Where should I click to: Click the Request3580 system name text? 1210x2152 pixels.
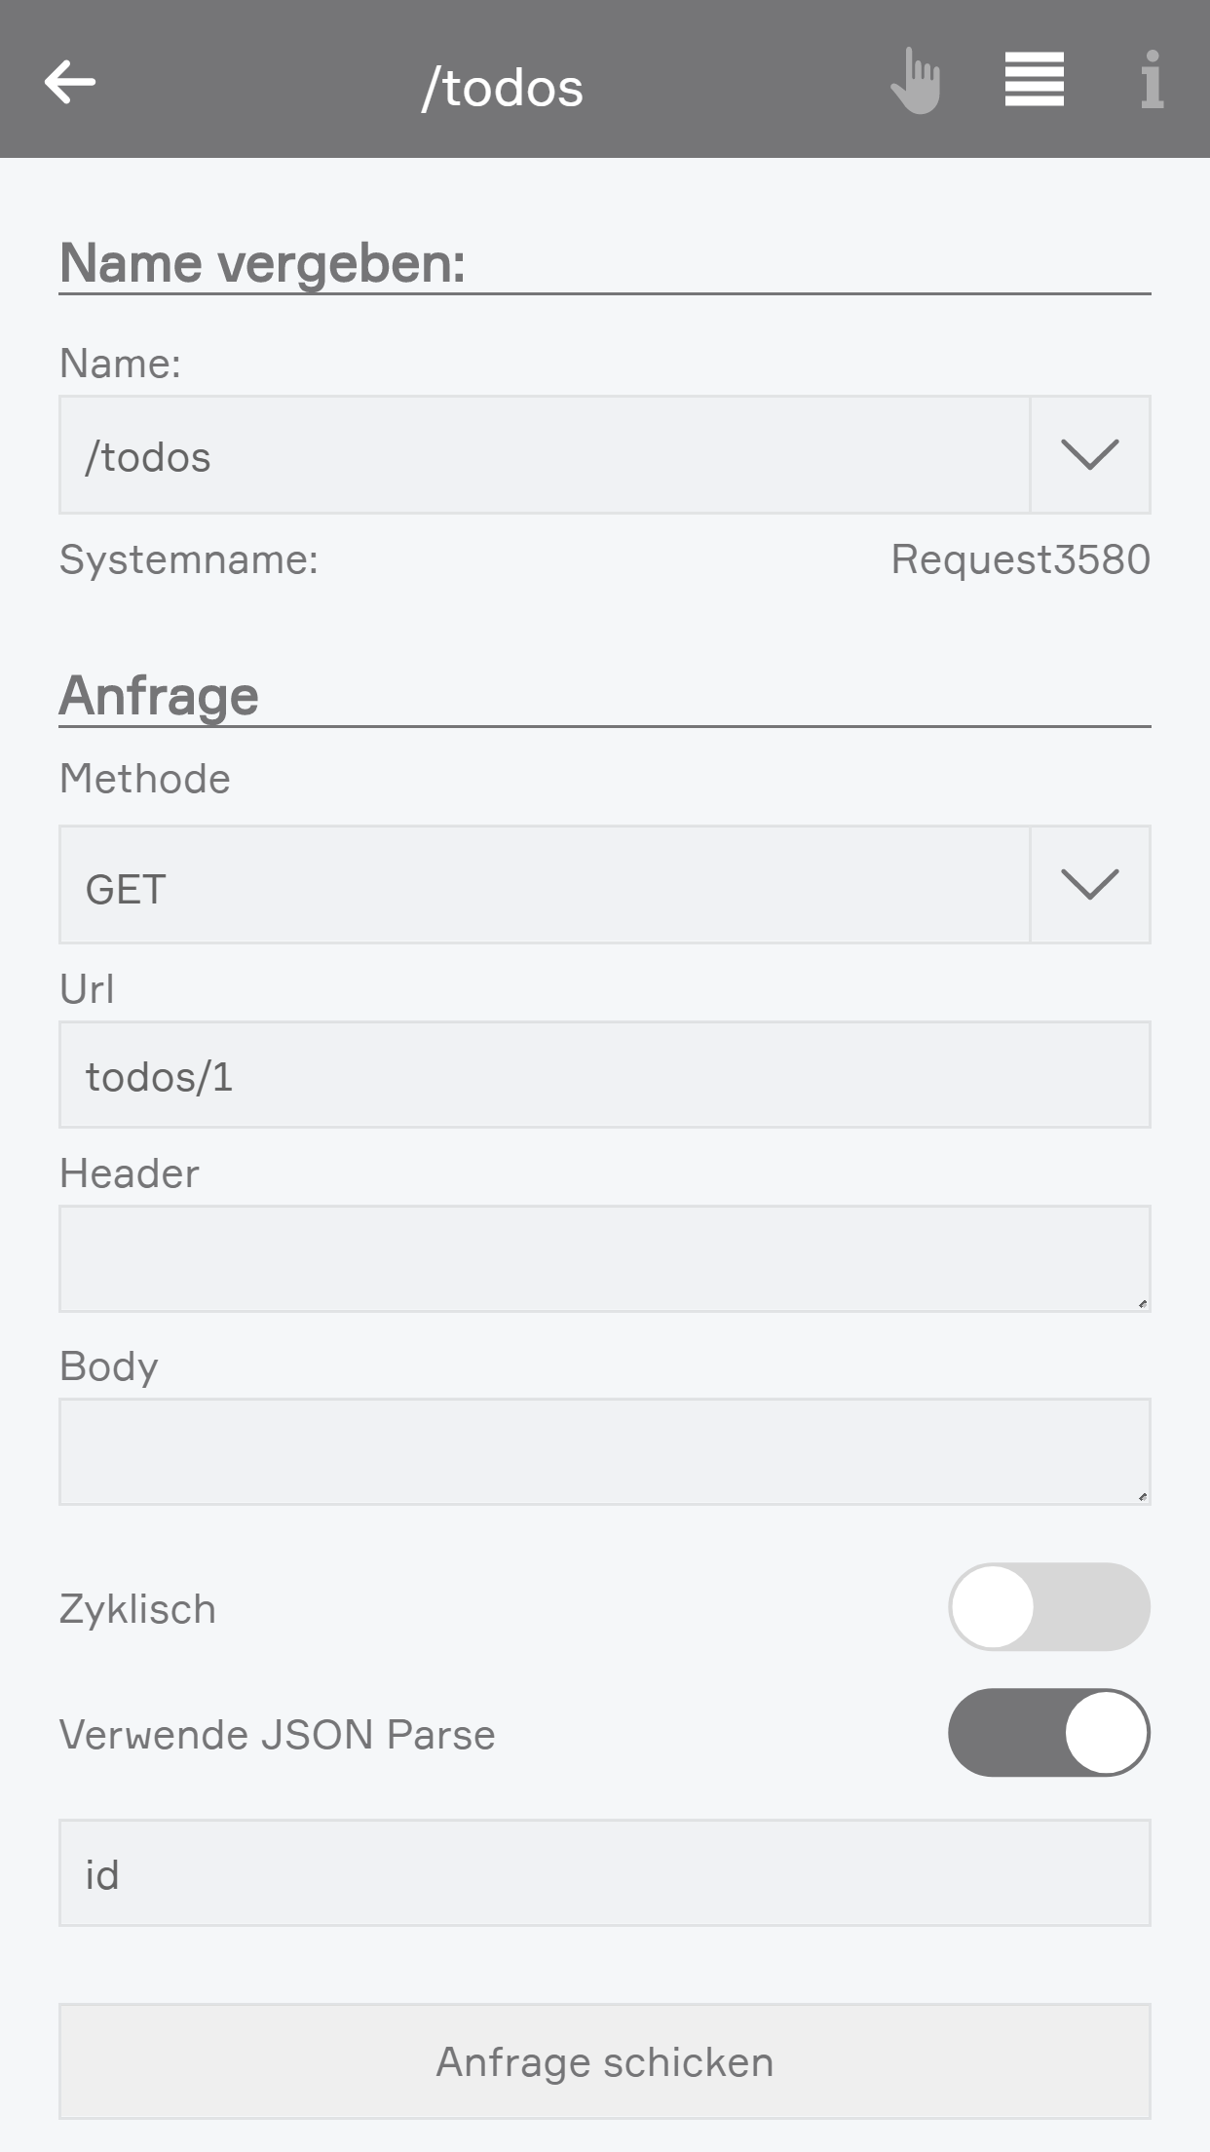click(x=1020, y=559)
